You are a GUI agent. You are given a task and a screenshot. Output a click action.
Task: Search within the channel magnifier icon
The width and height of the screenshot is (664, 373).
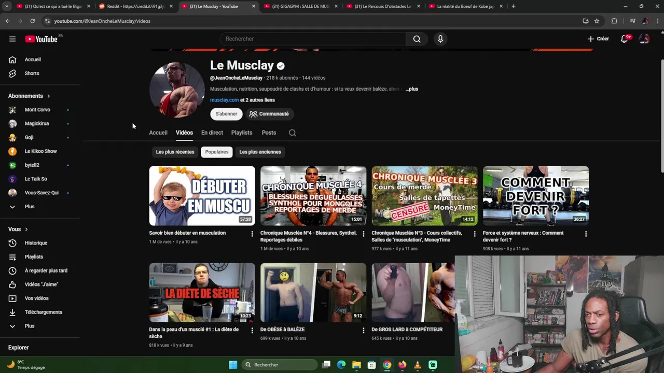(x=292, y=133)
